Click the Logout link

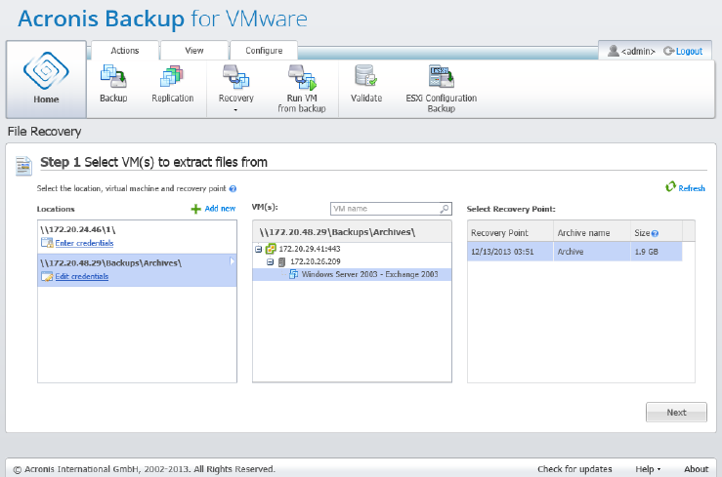(689, 51)
